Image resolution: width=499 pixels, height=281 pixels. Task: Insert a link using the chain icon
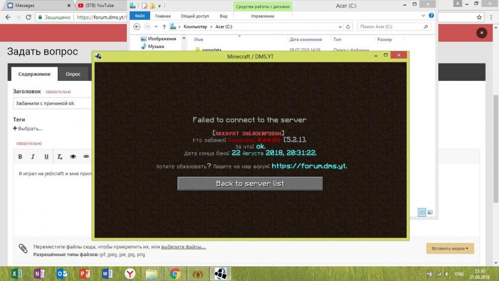[x=86, y=157]
